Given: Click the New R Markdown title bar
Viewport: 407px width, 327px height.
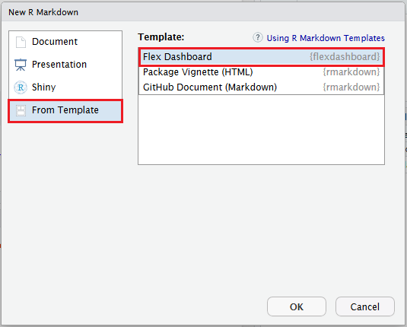Looking at the screenshot, I should [203, 12].
